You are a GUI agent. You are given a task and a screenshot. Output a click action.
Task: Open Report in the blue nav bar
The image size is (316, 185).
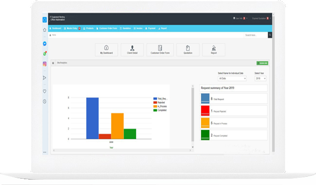click(x=162, y=28)
